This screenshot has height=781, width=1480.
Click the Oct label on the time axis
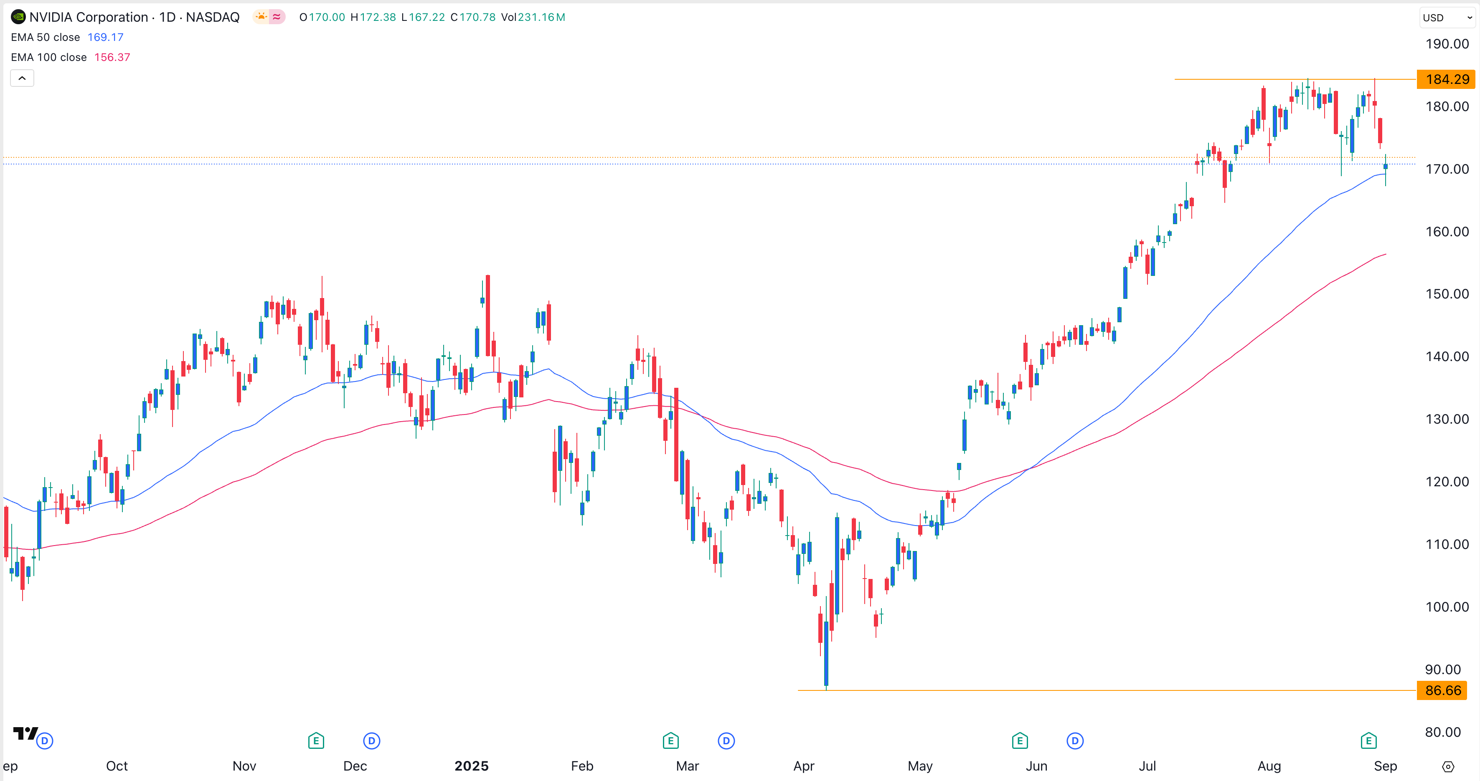click(x=117, y=766)
